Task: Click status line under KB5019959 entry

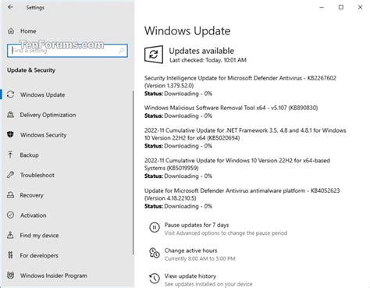Action: 178,176
